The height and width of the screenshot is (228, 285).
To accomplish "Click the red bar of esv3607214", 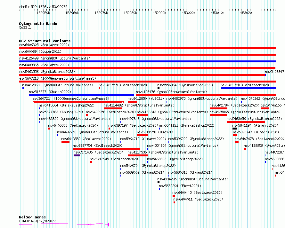I will (x=78, y=102).
